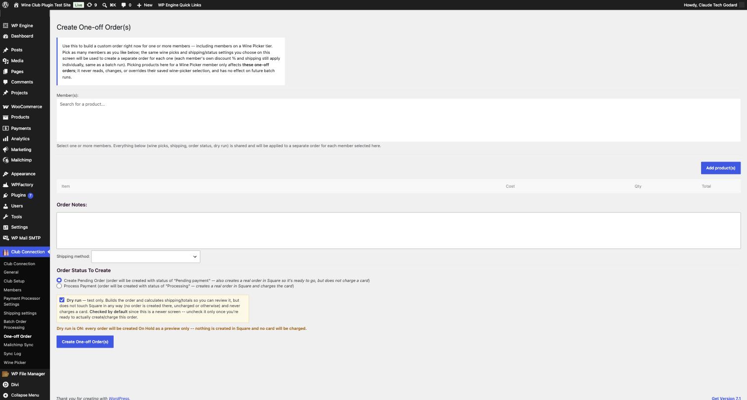The width and height of the screenshot is (747, 400).
Task: Open Shipping settings in the Club Connection submenu
Action: [x=20, y=313]
